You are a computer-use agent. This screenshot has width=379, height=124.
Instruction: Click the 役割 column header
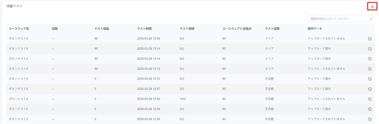(x=55, y=28)
